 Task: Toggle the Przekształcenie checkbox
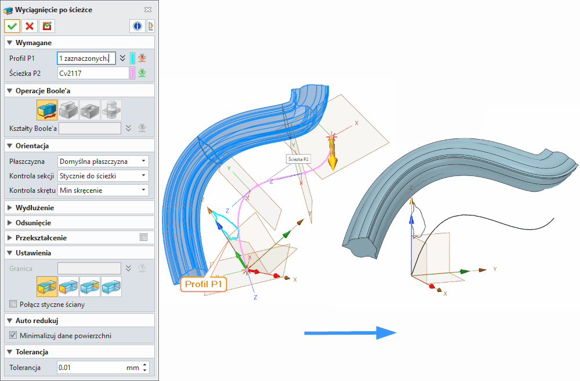click(143, 237)
